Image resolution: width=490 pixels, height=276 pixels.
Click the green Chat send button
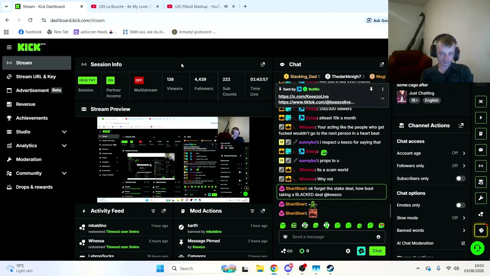[x=377, y=251]
